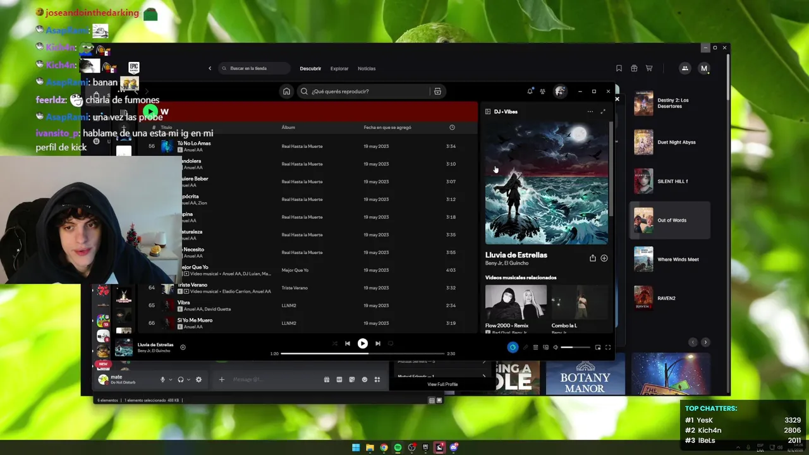Open Google Chrome from taskbar
The width and height of the screenshot is (809, 455).
pyautogui.click(x=384, y=447)
